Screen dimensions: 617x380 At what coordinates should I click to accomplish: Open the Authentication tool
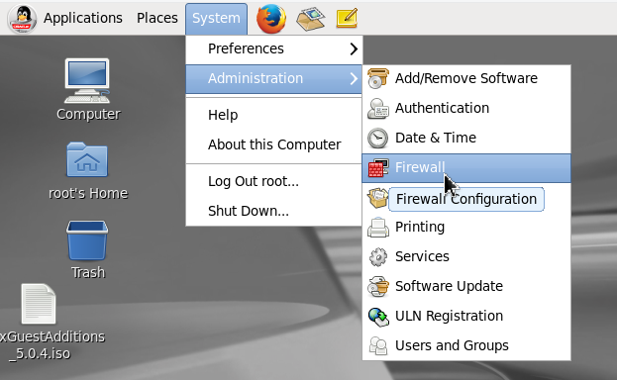pyautogui.click(x=466, y=108)
